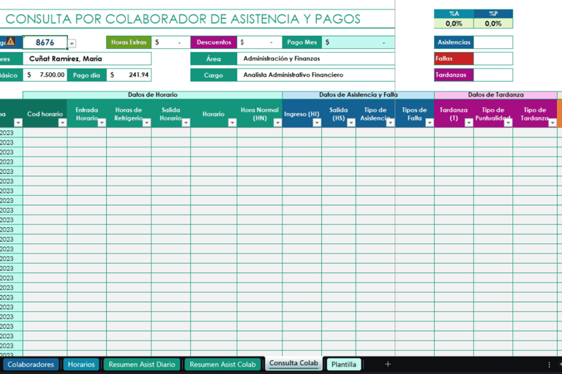Viewport: 562px width, 374px height.
Task: Click the three-dot sheet options icon
Action: pyautogui.click(x=549, y=365)
